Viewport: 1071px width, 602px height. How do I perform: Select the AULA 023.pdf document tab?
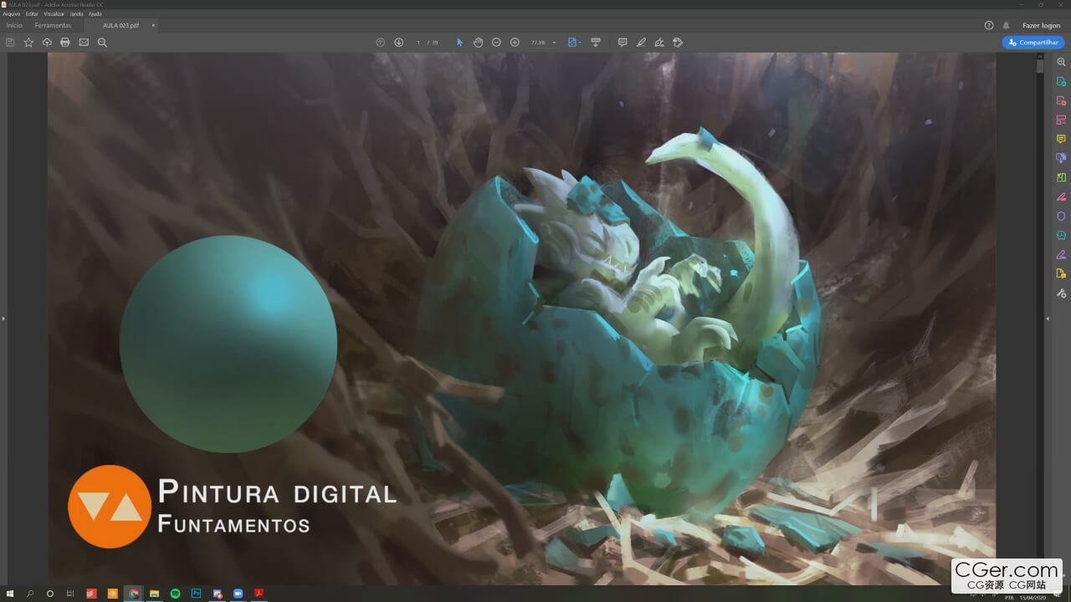[x=120, y=26]
